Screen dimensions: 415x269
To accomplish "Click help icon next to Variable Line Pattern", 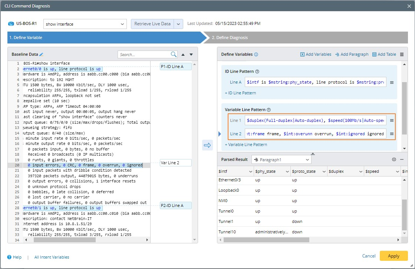I will click(269, 110).
